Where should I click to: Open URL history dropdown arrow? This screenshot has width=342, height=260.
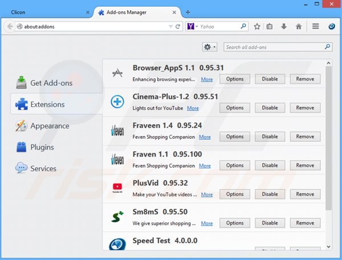click(170, 27)
